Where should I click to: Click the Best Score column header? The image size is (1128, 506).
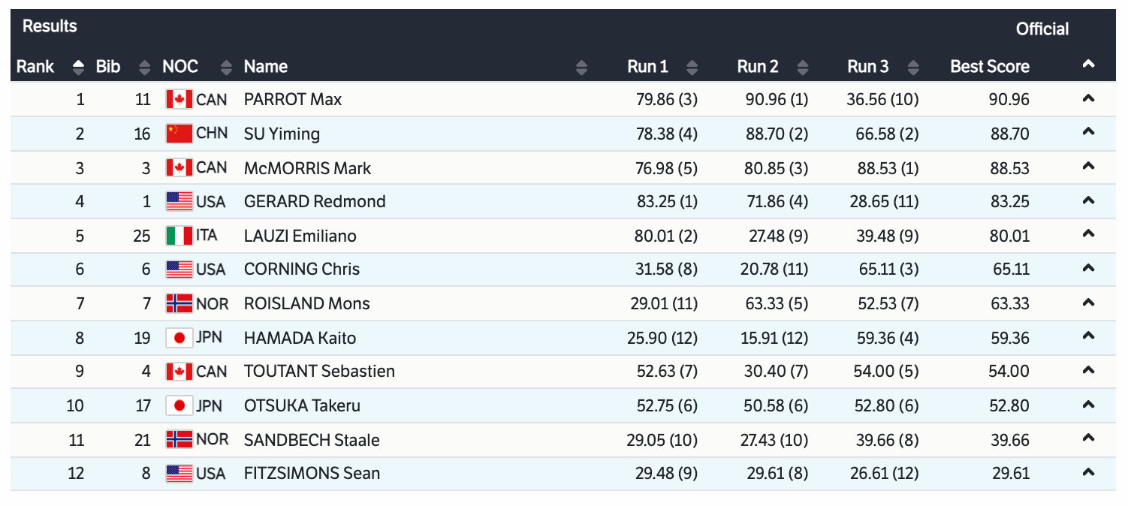(989, 67)
